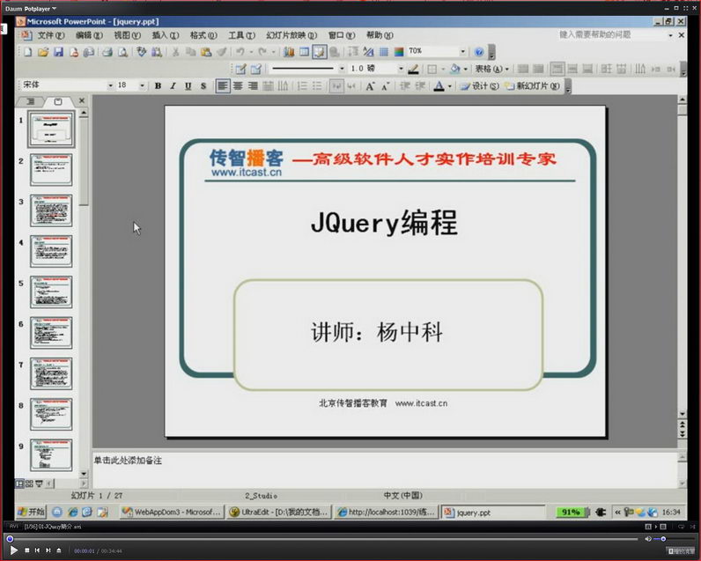Click the Insert Chart icon
Viewport: 701px width, 561px height.
coord(289,52)
